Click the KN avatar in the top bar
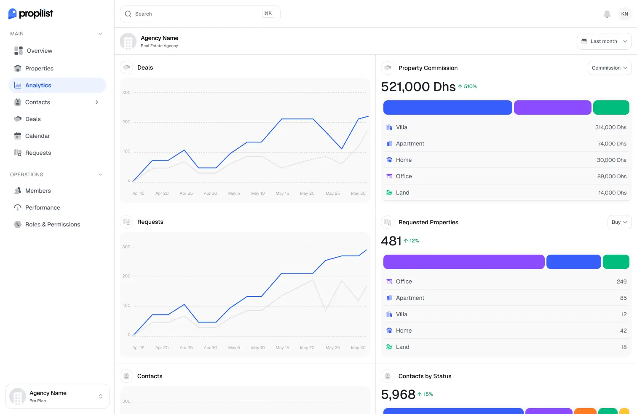The height and width of the screenshot is (414, 637). [624, 14]
